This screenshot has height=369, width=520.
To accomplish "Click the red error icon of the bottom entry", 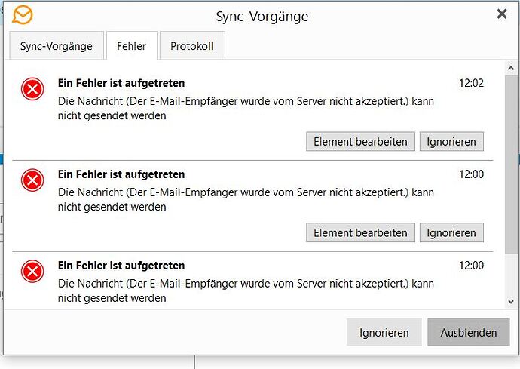I will 32,272.
